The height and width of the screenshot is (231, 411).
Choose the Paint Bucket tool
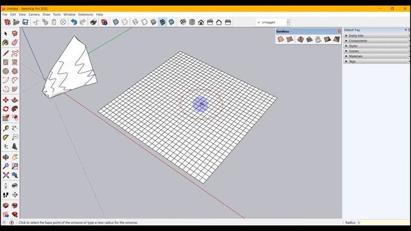click(x=6, y=42)
